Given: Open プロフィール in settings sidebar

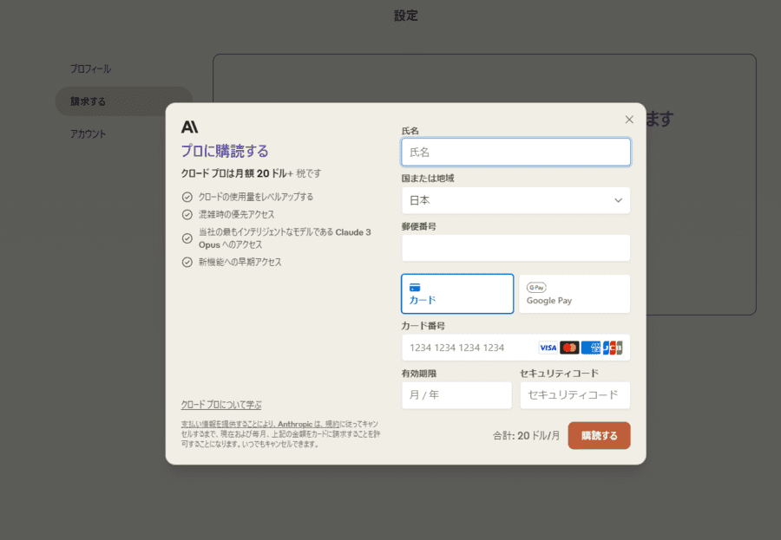Looking at the screenshot, I should (x=90, y=68).
